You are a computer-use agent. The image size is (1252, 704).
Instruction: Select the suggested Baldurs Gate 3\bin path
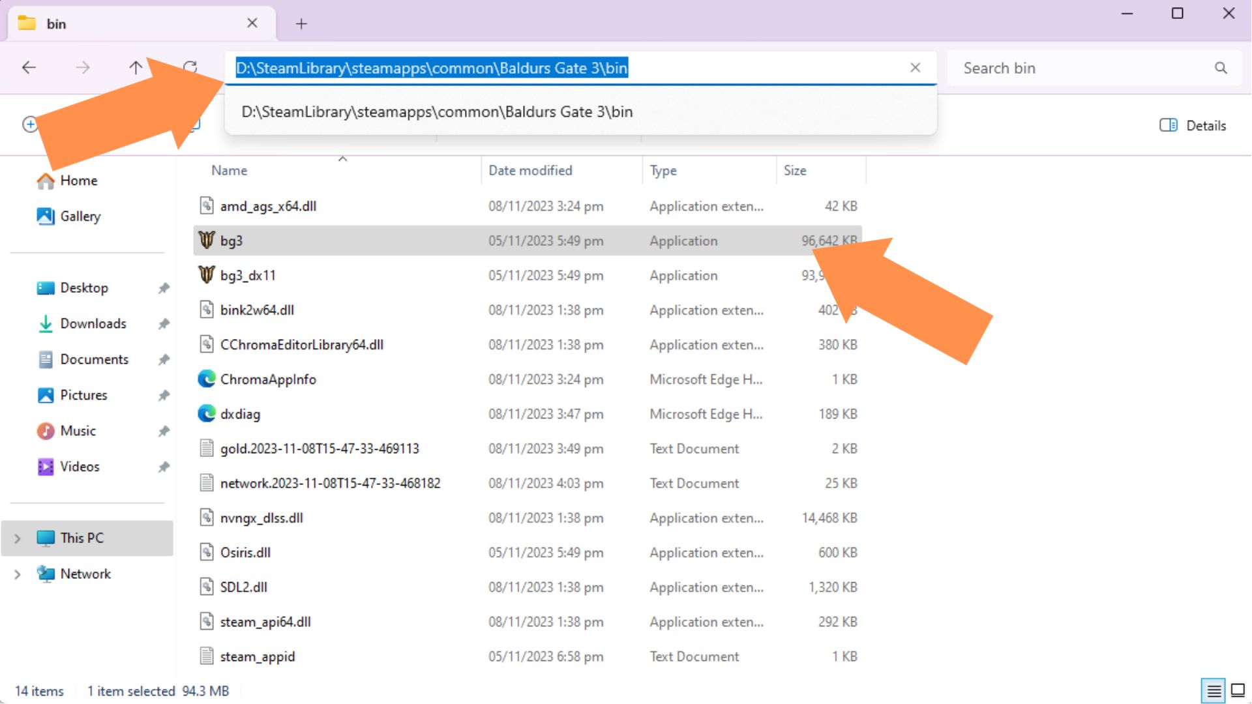point(580,111)
